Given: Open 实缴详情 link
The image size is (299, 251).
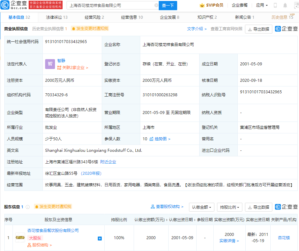Looking at the screenshot, I should (229, 241).
